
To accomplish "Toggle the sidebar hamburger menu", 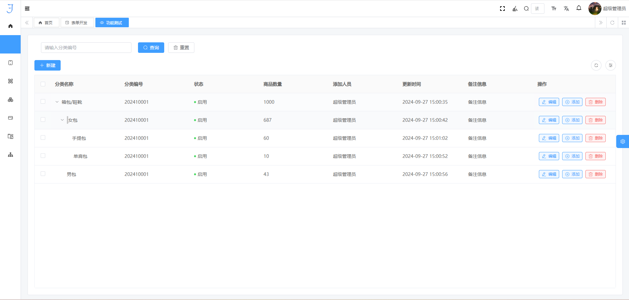I will [27, 9].
